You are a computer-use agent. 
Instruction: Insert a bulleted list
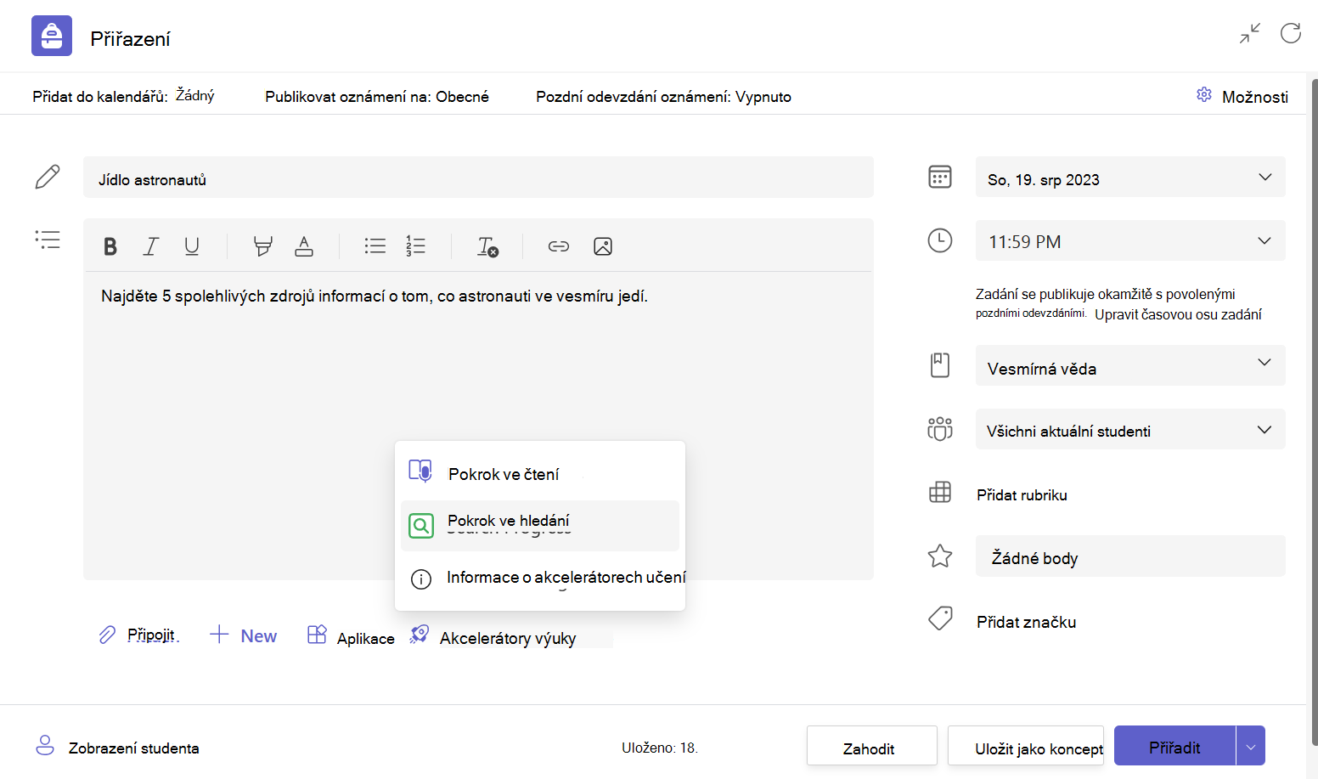(x=375, y=246)
